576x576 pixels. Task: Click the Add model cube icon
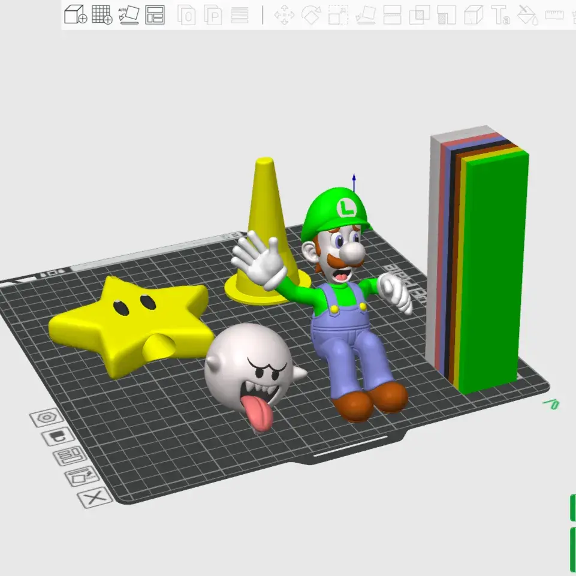coord(76,15)
